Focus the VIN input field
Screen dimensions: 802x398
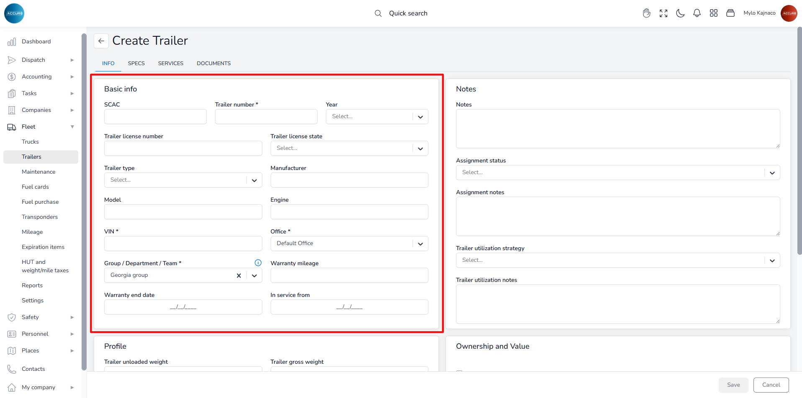[183, 243]
